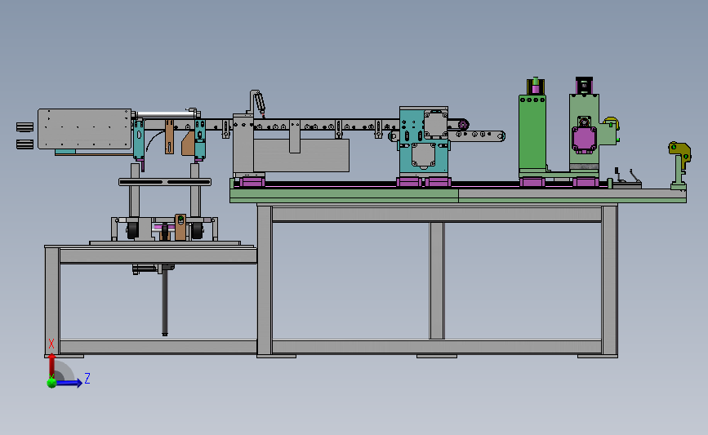Select the purple roller at the conveyor's right end
The image size is (708, 435).
[x=463, y=125]
